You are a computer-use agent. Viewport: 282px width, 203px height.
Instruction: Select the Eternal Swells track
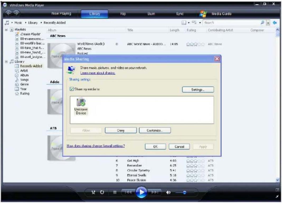(137, 175)
